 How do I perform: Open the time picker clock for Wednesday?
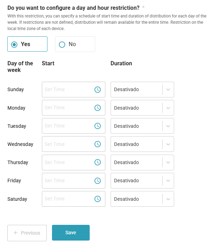click(98, 144)
